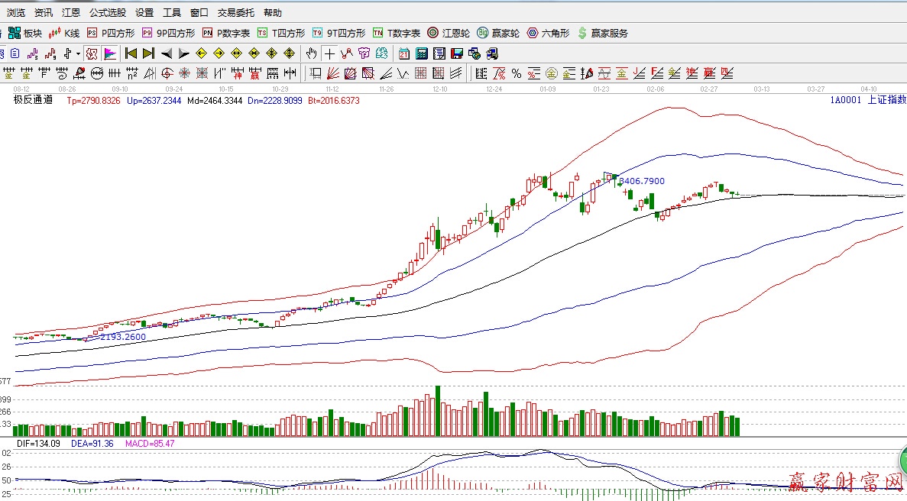Screen dimensions: 907x501
Task: Open the 江恩轮 Gann wheel tool
Action: coord(449,34)
